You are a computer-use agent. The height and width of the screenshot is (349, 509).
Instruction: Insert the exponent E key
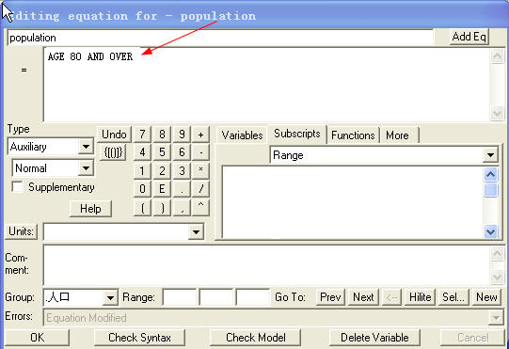[162, 189]
